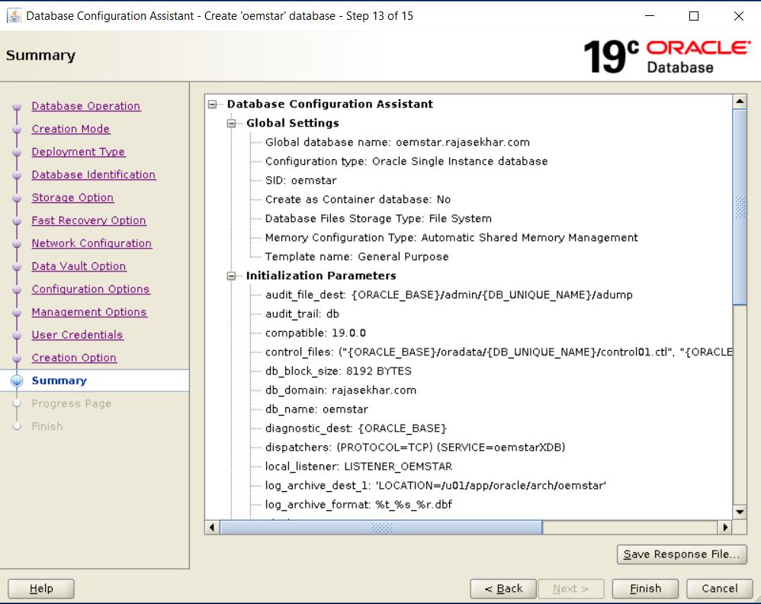This screenshot has width=761, height=604.
Task: Open the Deployment Type step
Action: point(78,152)
